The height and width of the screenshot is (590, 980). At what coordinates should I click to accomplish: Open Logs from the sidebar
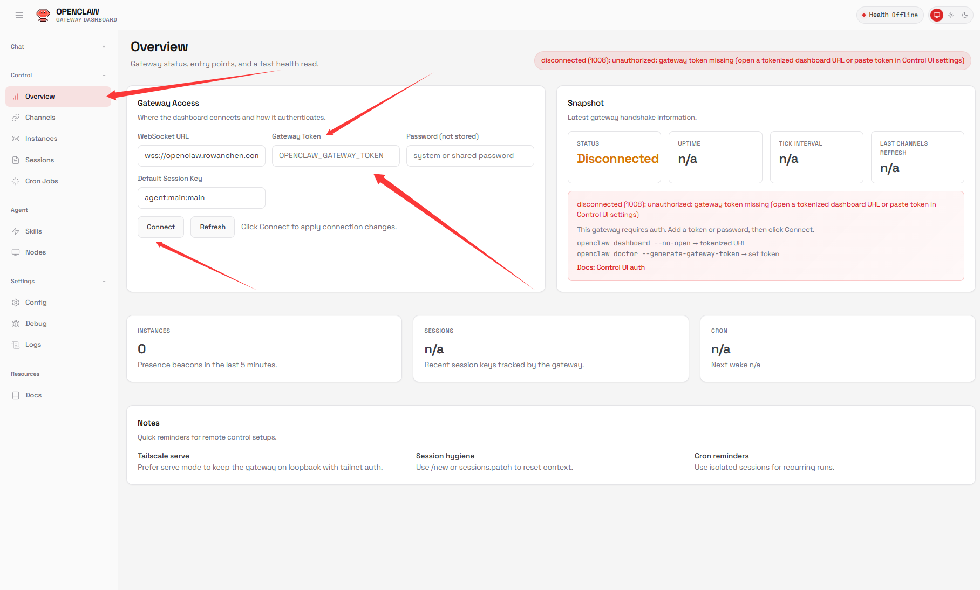33,345
